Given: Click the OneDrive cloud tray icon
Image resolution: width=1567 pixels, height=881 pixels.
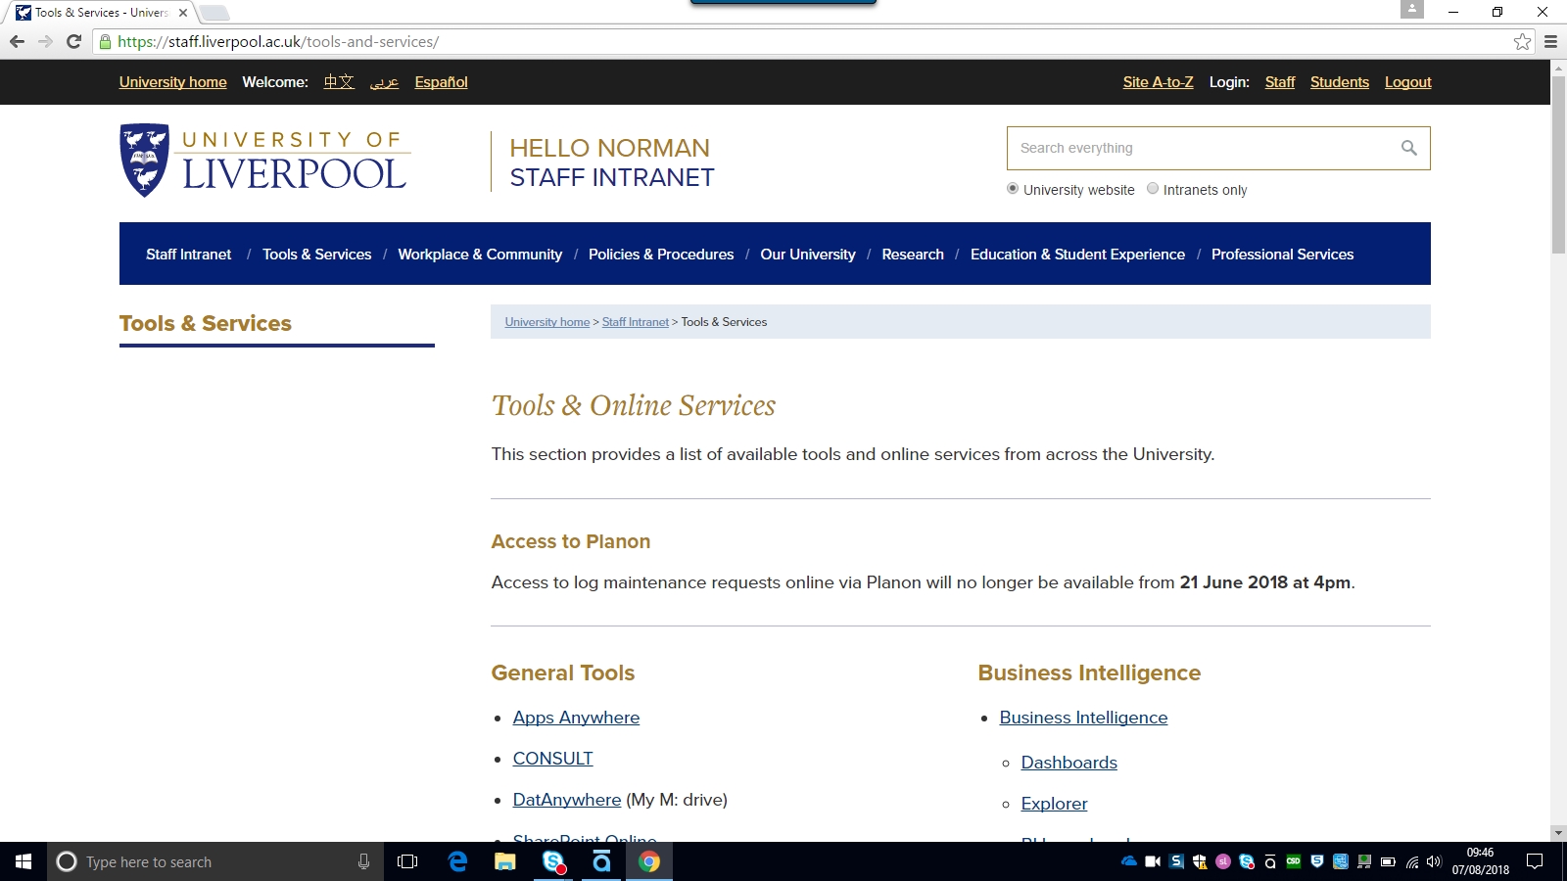Looking at the screenshot, I should (x=1129, y=861).
